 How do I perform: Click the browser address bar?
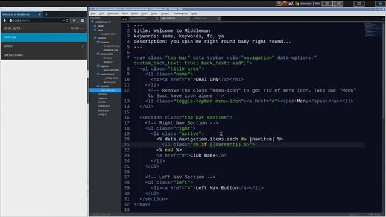[x=36, y=20]
